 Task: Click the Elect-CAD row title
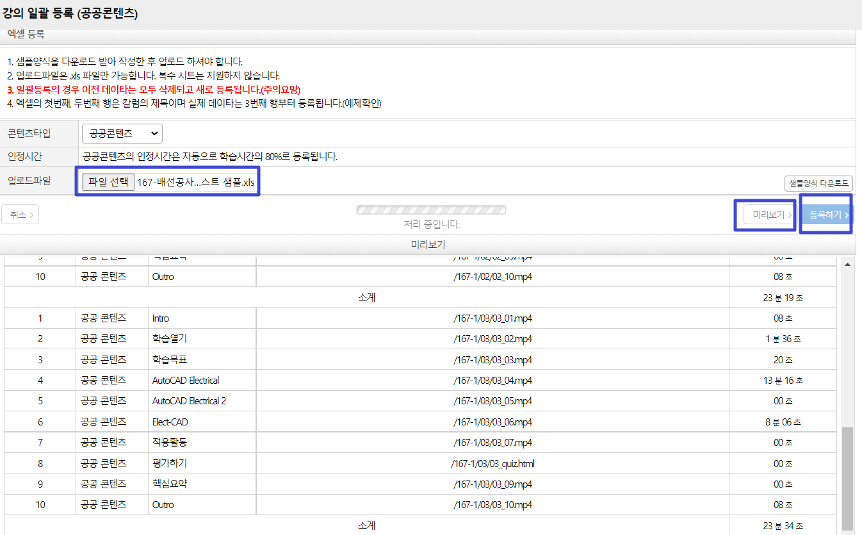coord(170,422)
